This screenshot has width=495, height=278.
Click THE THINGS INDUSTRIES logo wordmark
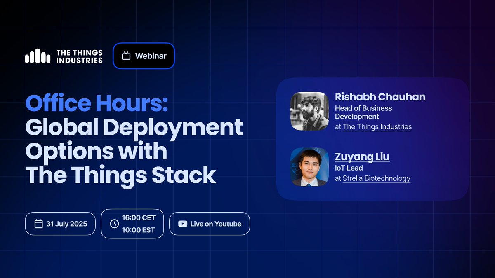tap(79, 56)
